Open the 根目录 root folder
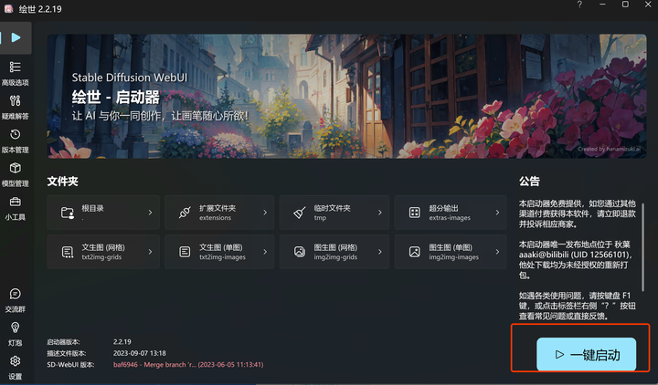 [x=103, y=213]
